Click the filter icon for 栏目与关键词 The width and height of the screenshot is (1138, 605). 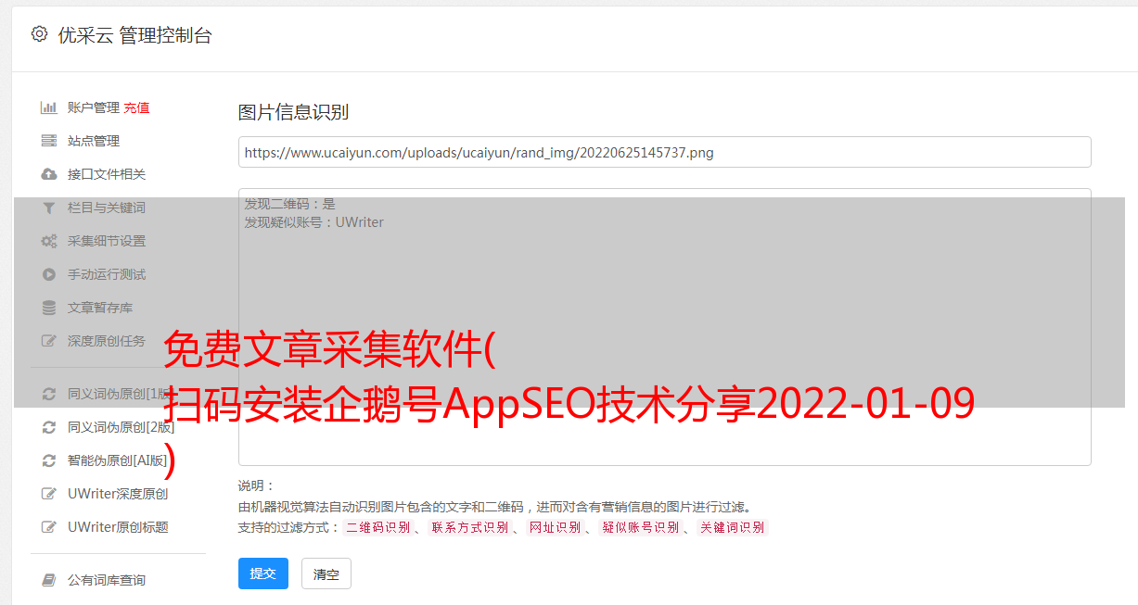coord(49,208)
